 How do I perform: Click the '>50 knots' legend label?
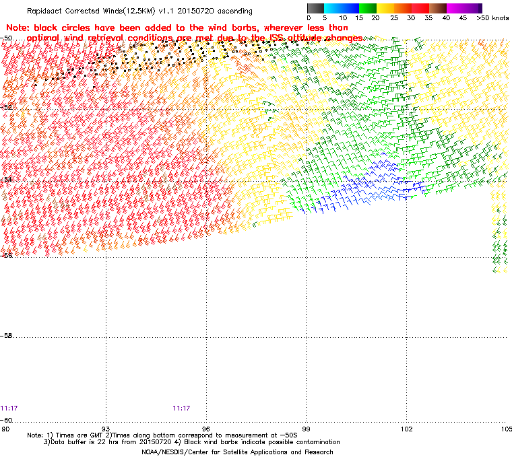click(x=492, y=18)
